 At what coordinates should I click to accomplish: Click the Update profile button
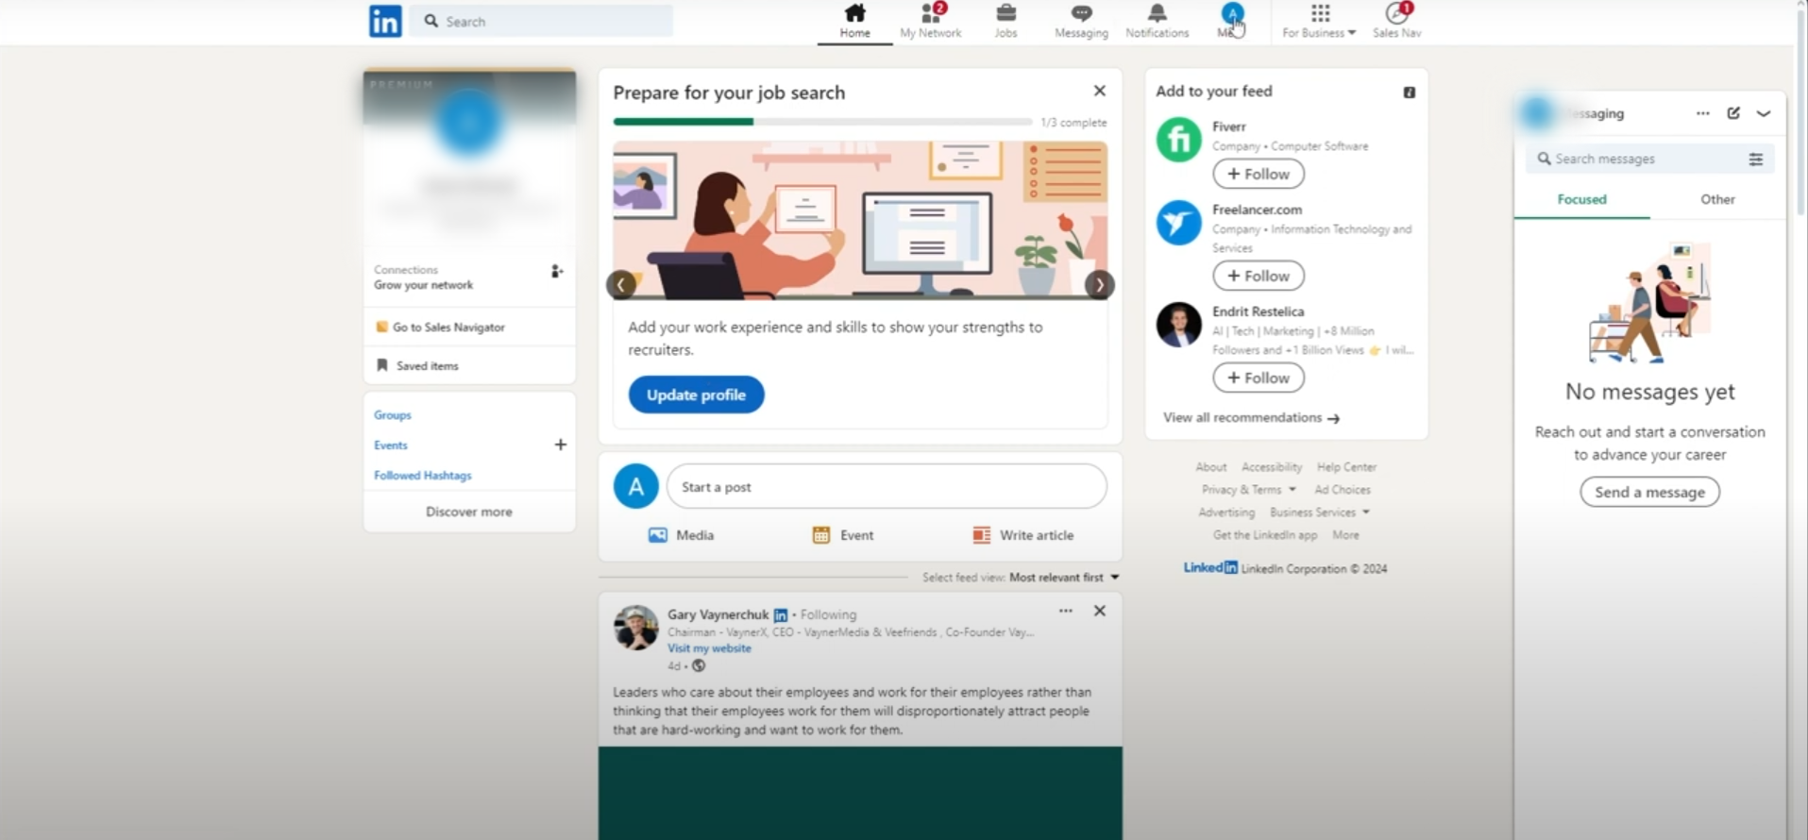click(697, 395)
